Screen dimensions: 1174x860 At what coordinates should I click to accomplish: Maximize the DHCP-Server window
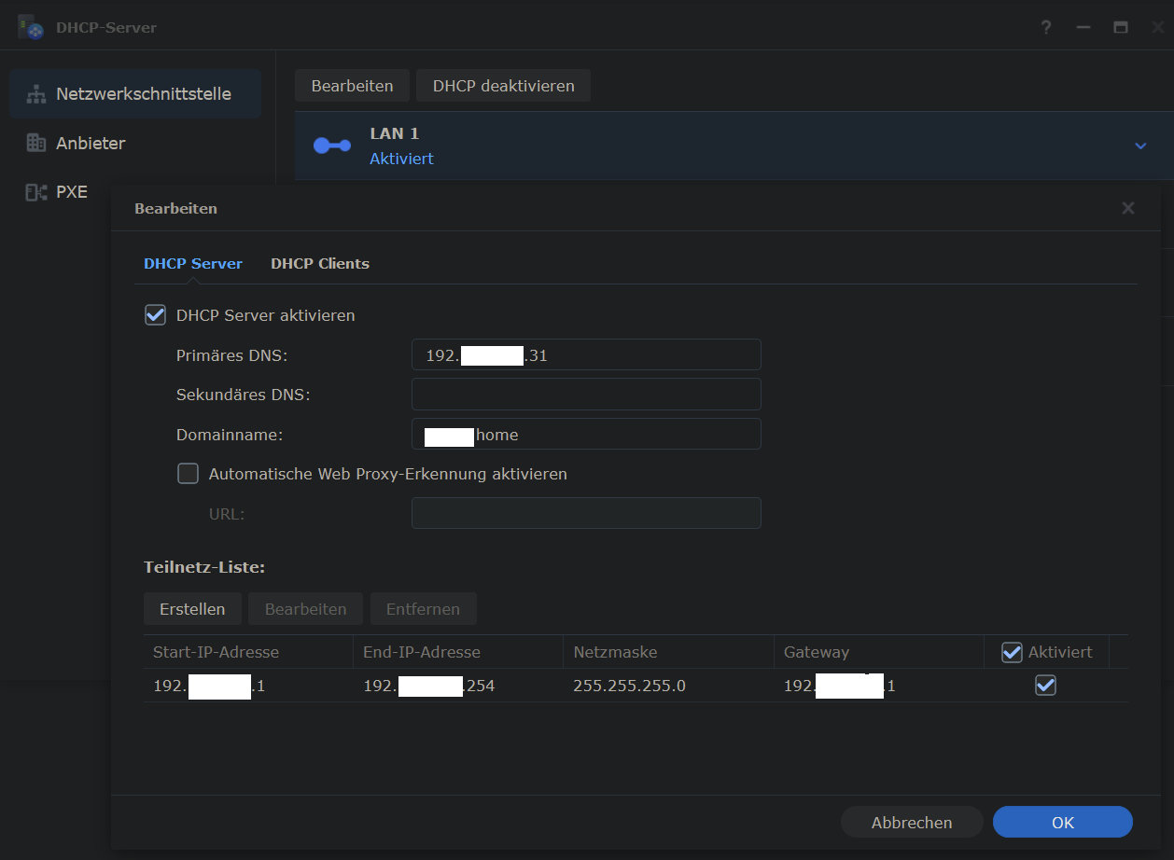[x=1121, y=28]
